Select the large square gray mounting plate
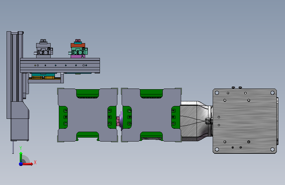The width and height of the screenshot is (285, 185). click(245, 121)
